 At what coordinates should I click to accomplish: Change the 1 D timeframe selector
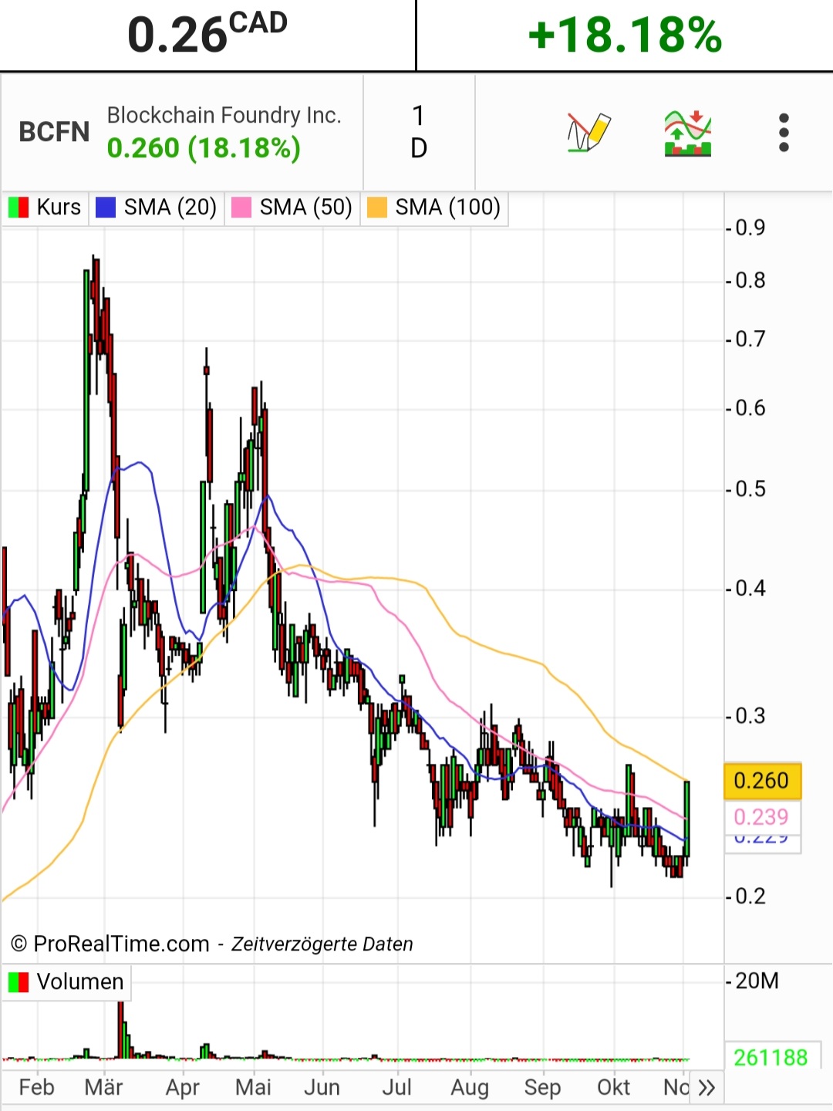[x=419, y=132]
